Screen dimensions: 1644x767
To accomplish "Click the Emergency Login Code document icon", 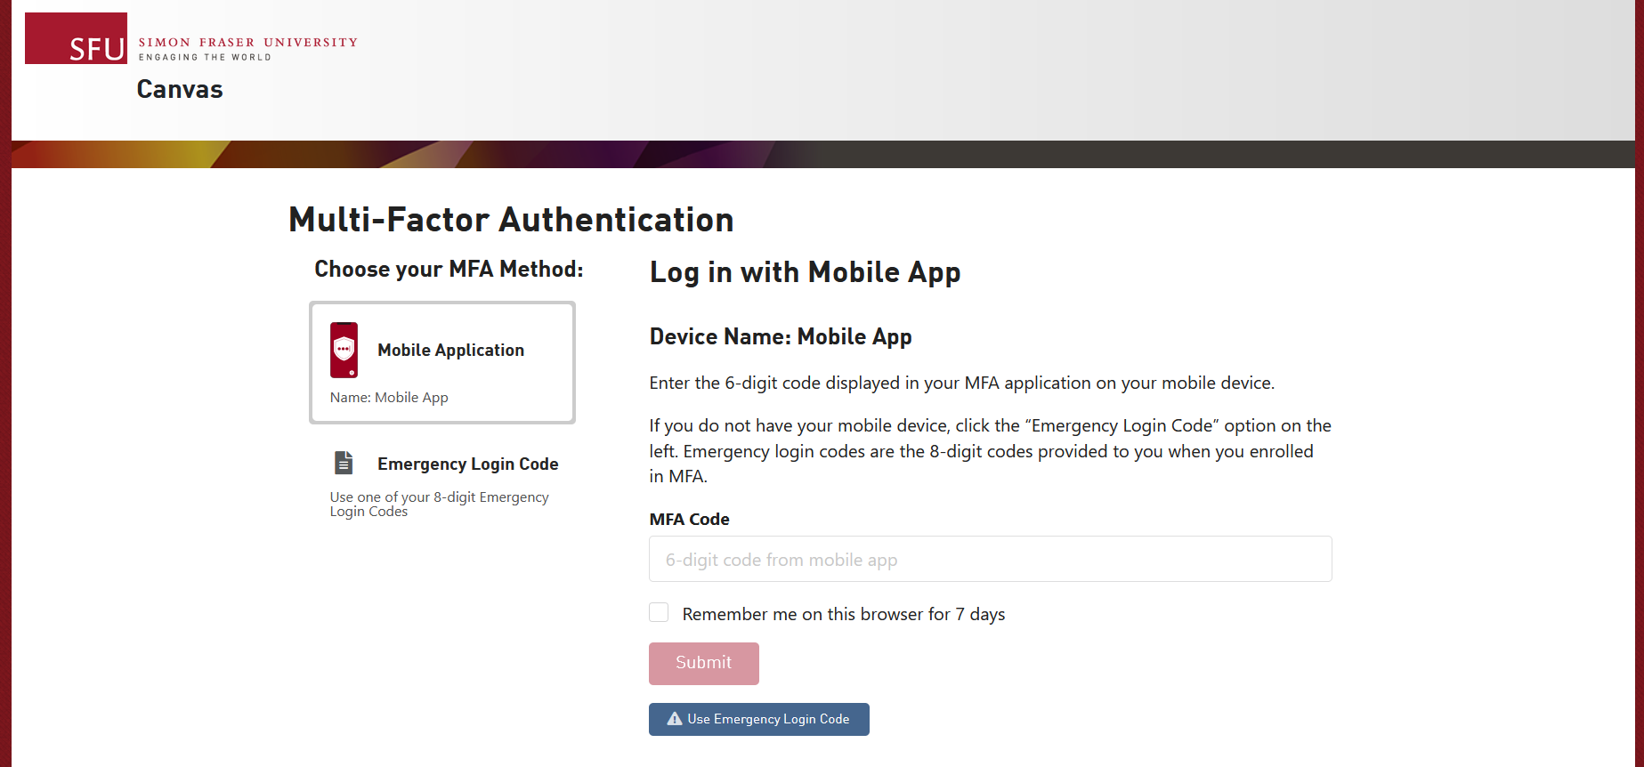I will click(x=344, y=463).
